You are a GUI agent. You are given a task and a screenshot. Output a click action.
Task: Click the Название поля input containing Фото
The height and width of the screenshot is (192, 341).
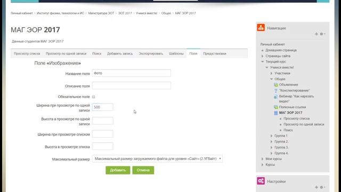[x=132, y=73]
